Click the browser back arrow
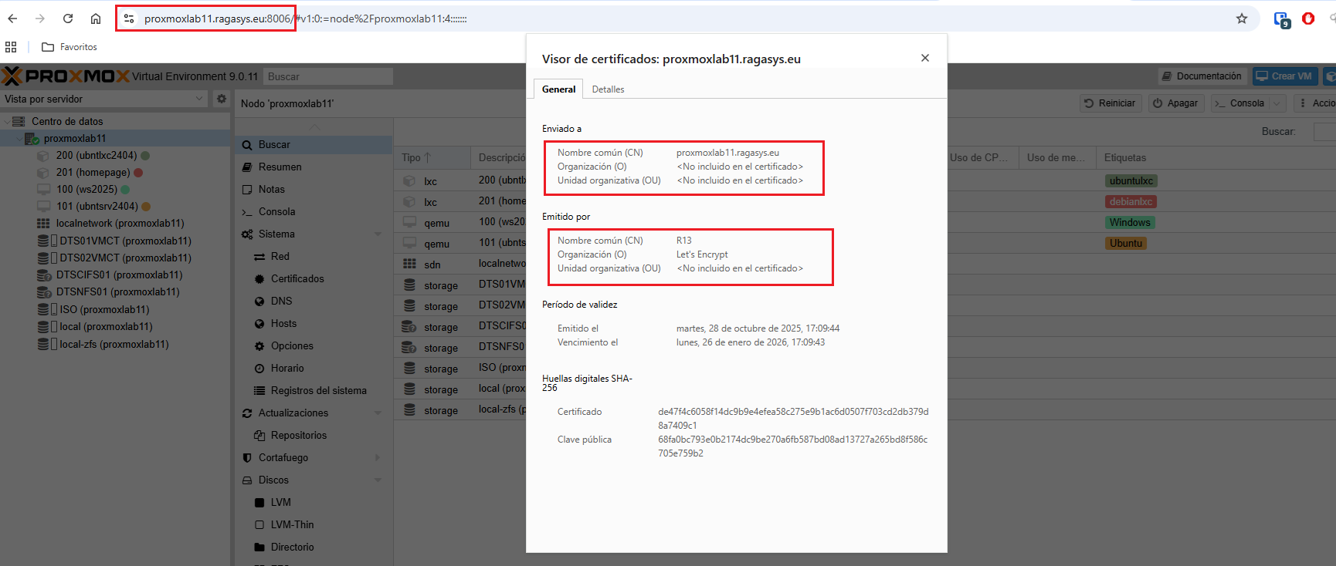This screenshot has width=1336, height=566. click(x=12, y=19)
